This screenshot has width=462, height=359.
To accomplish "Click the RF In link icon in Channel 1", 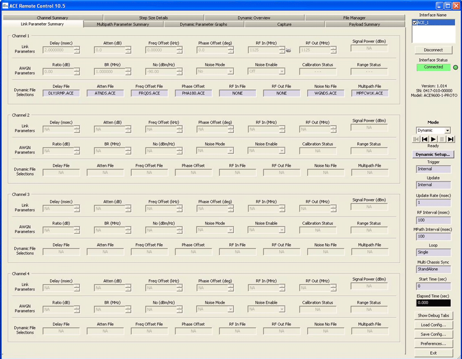I will coord(288,51).
